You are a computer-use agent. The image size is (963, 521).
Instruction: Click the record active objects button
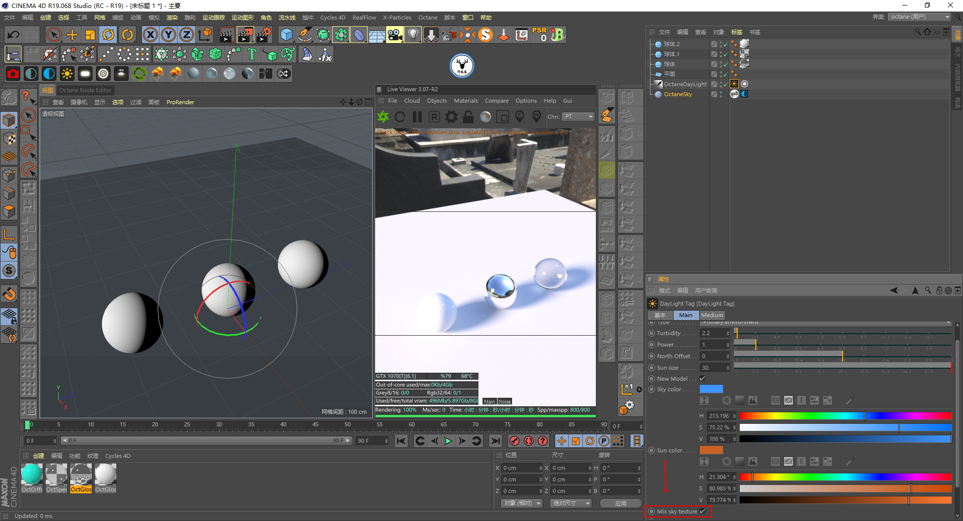[x=514, y=441]
